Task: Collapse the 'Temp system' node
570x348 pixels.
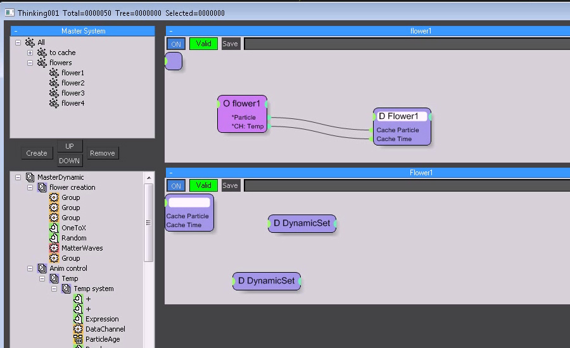Action: coord(54,289)
